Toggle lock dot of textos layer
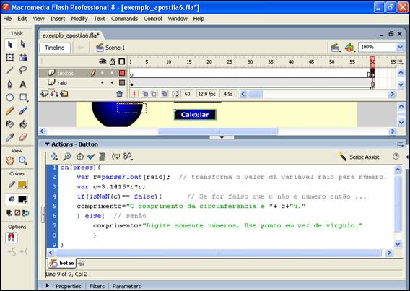The height and width of the screenshot is (291, 410). 112,73
